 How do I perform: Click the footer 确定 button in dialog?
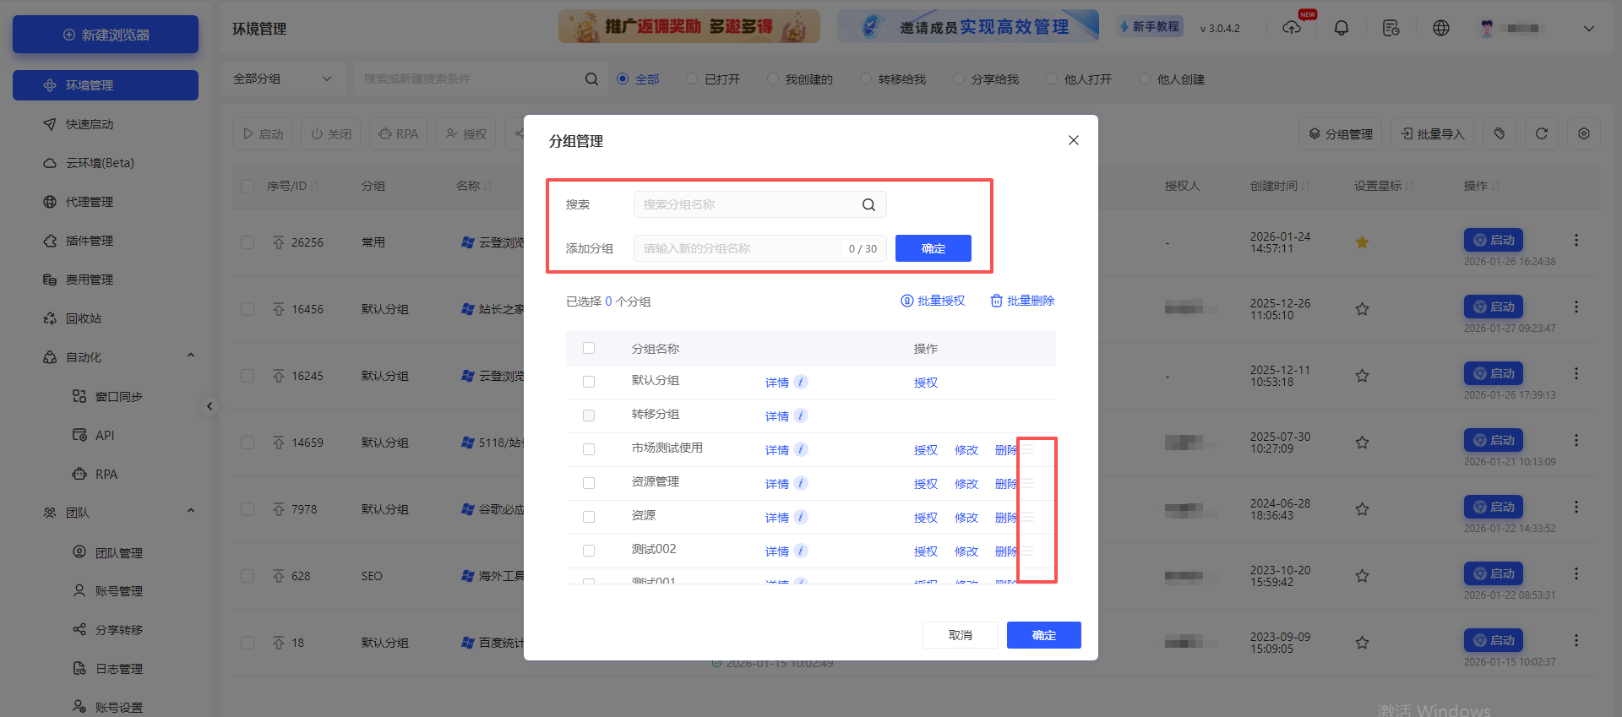click(x=1044, y=635)
